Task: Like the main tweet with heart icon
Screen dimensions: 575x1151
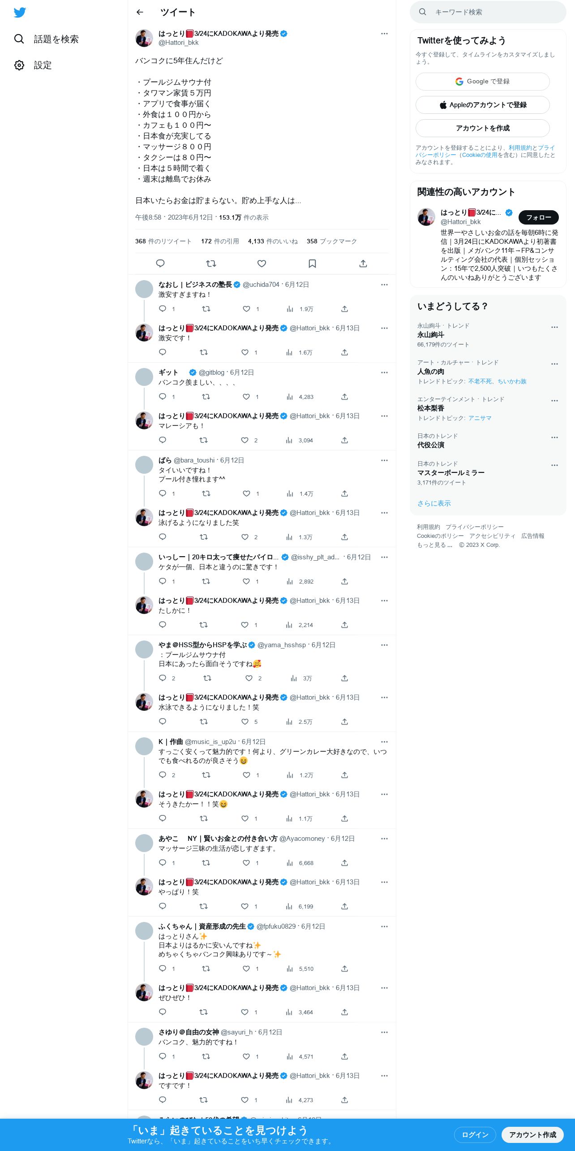Action: tap(262, 264)
